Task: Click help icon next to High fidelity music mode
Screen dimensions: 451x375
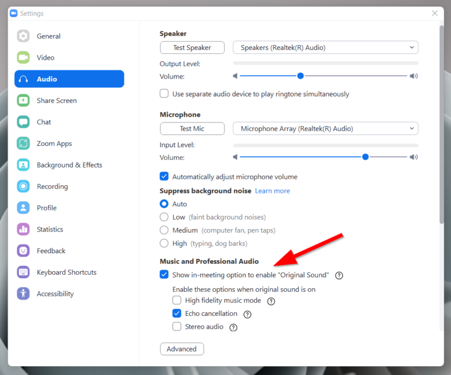Action: (x=271, y=301)
